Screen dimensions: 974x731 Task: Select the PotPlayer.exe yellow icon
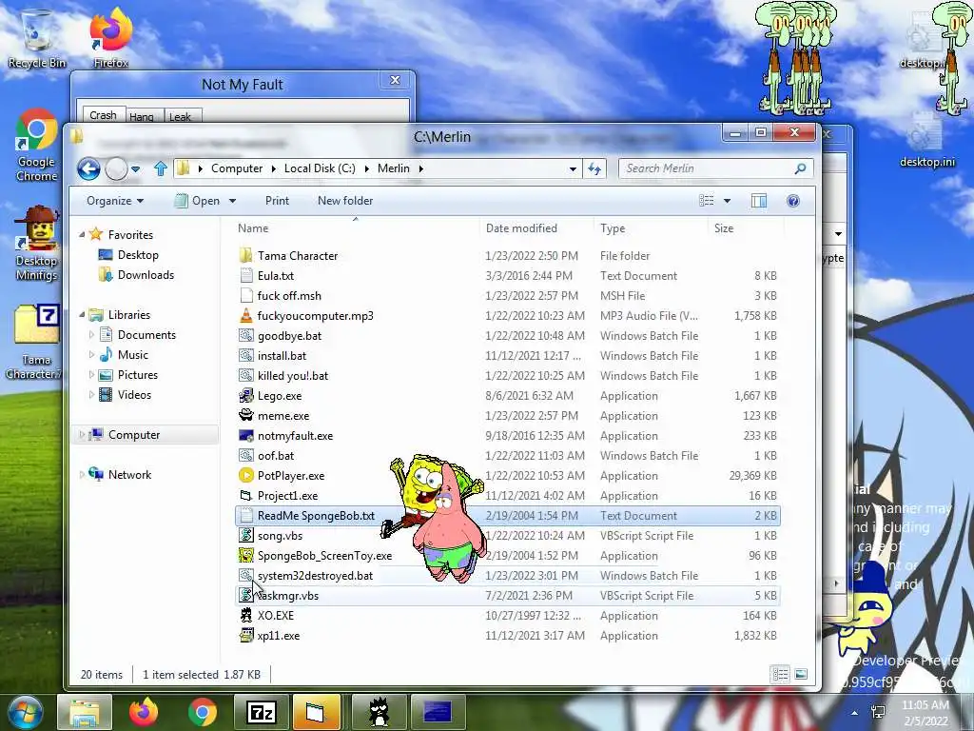(x=246, y=476)
